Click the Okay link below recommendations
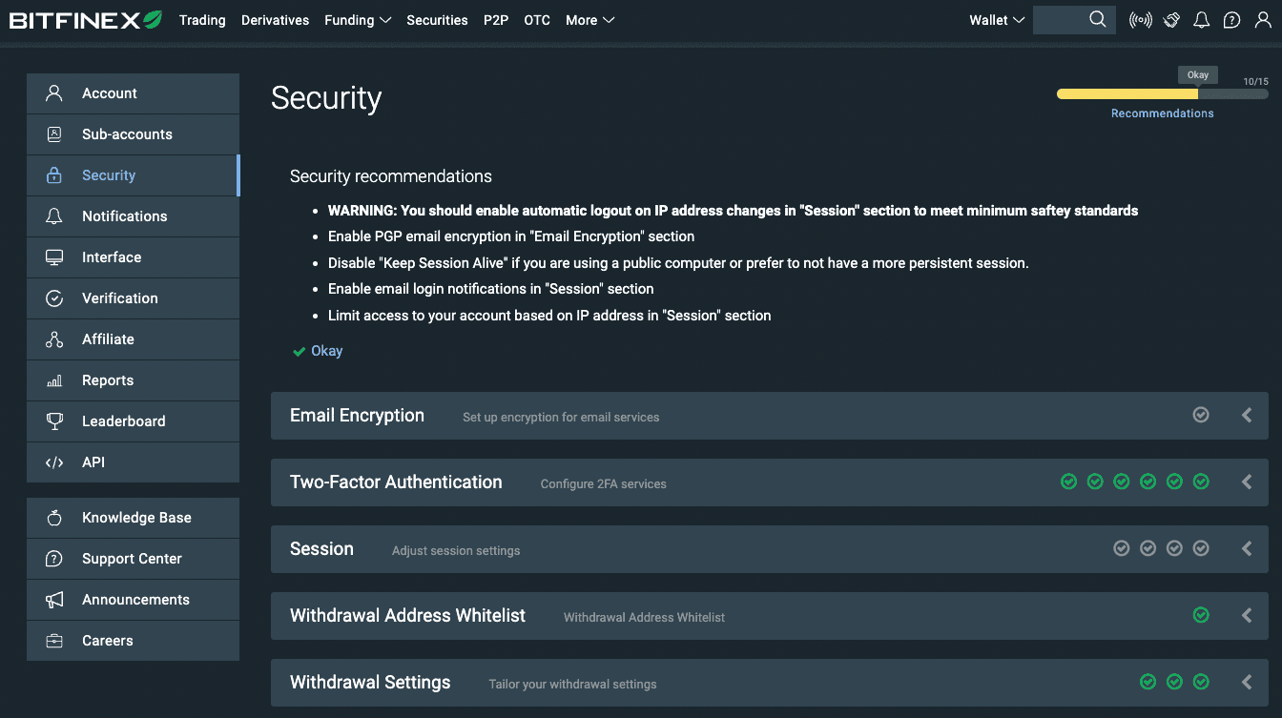Screen dimensions: 1282x718 326,351
